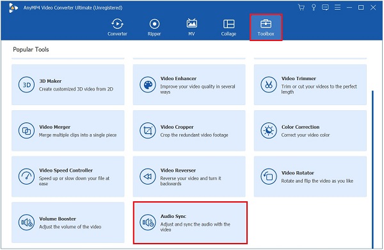
Task: Click the Video Reverser rewind icon
Action: [148, 176]
